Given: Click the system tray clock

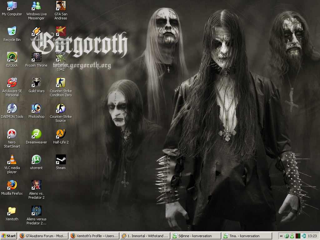Looking at the screenshot, I should tap(312, 236).
